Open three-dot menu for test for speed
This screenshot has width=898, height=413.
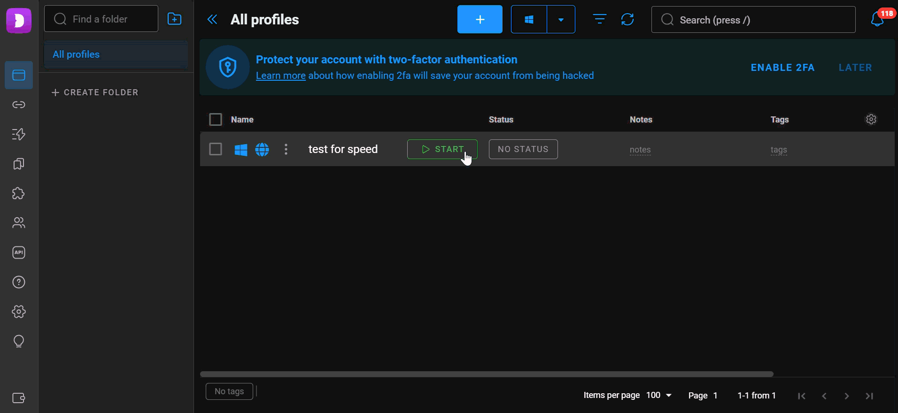pyautogui.click(x=286, y=149)
